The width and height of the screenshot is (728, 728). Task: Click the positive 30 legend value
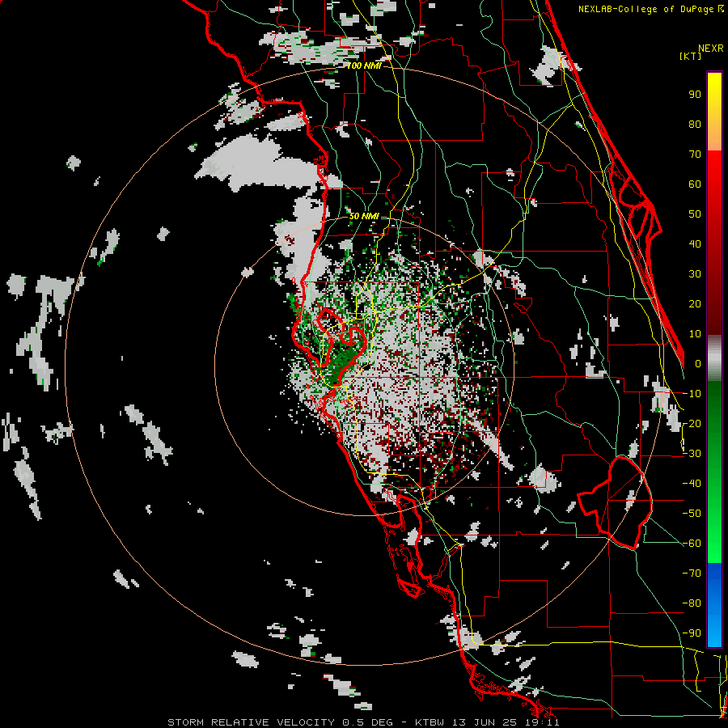pyautogui.click(x=695, y=274)
